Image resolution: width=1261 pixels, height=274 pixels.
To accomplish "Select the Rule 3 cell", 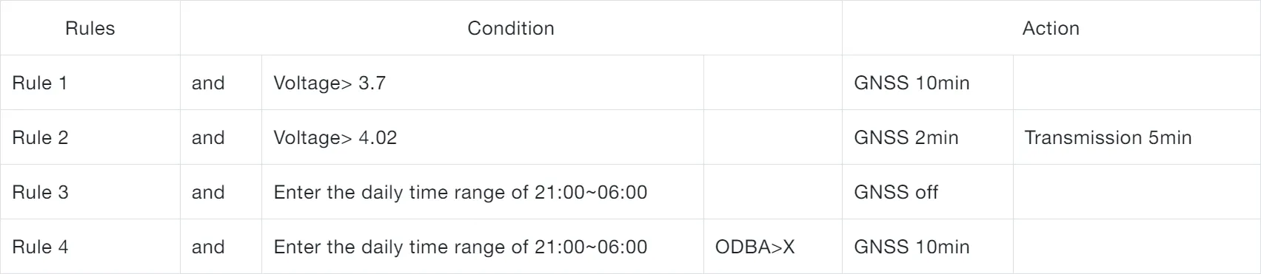I will coord(90,192).
